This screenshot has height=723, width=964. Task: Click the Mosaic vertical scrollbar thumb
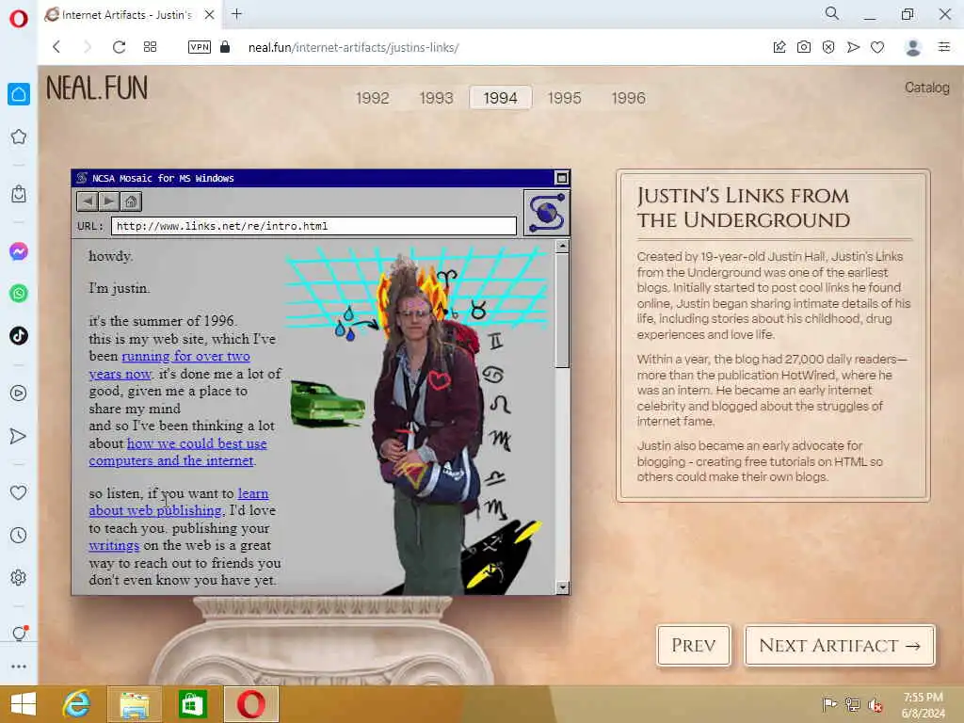(x=562, y=311)
